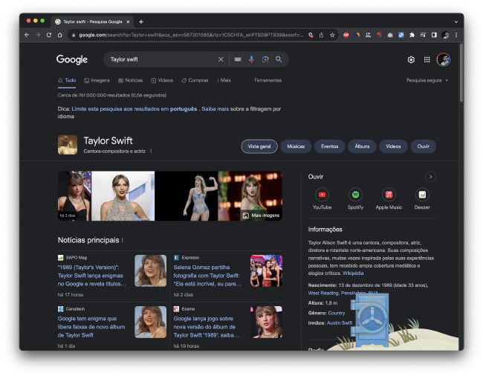
Task: Expand the Ouvir section arrow
Action: coord(431,177)
